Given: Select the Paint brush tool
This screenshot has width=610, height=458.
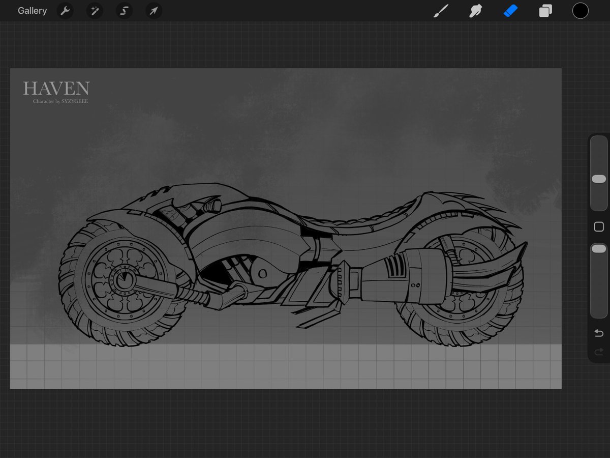Looking at the screenshot, I should 441,11.
